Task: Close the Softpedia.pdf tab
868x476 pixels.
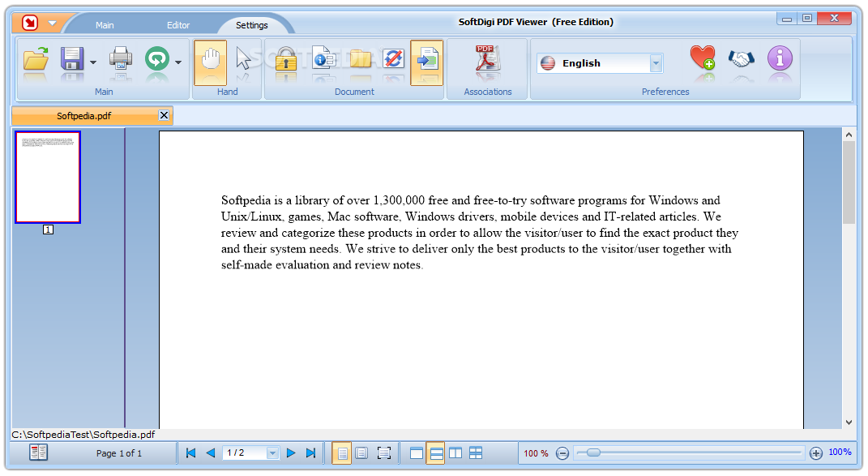Action: (x=164, y=115)
